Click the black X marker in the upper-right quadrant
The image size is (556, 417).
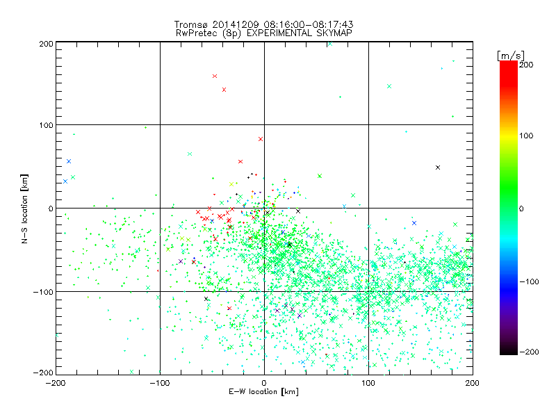pyautogui.click(x=438, y=167)
